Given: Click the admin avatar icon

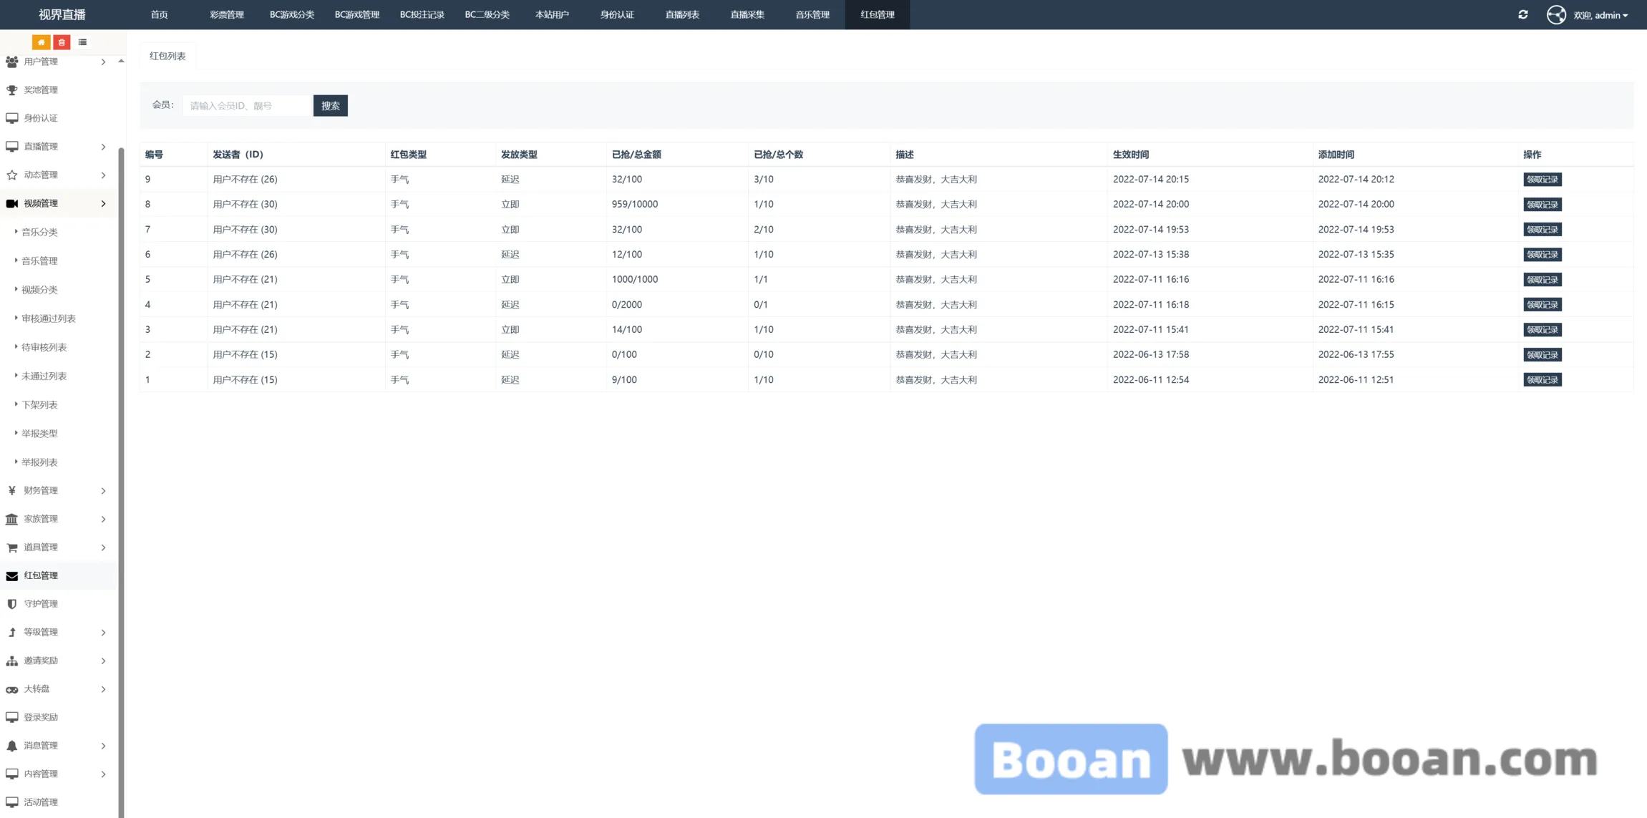Looking at the screenshot, I should [x=1555, y=15].
